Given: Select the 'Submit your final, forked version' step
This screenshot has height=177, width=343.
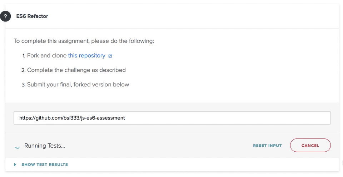Looking at the screenshot, I should 78,85.
